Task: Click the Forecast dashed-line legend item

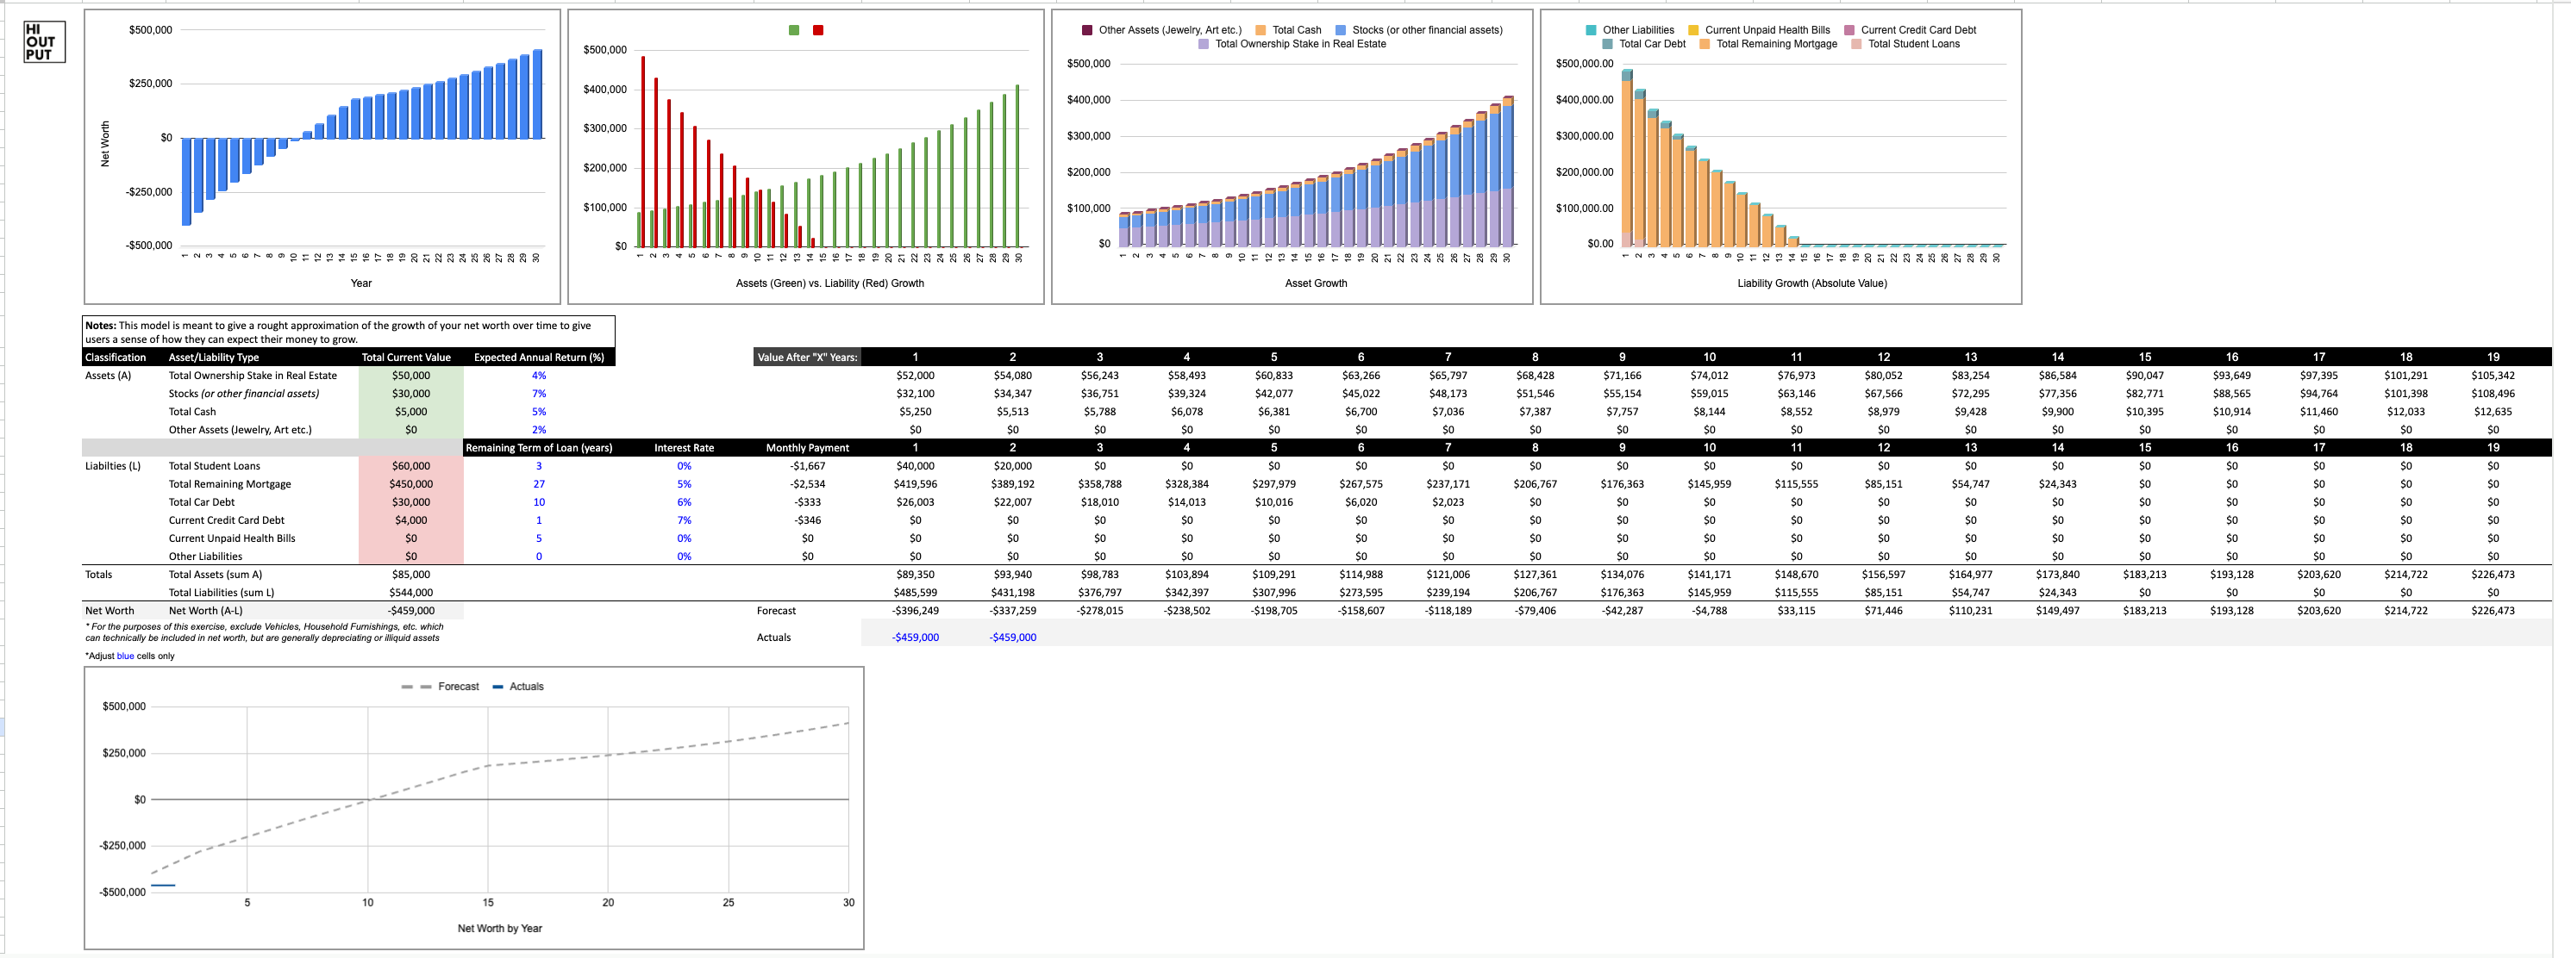Action: [457, 687]
